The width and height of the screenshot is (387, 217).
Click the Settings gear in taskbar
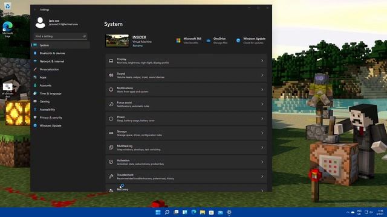(229, 212)
